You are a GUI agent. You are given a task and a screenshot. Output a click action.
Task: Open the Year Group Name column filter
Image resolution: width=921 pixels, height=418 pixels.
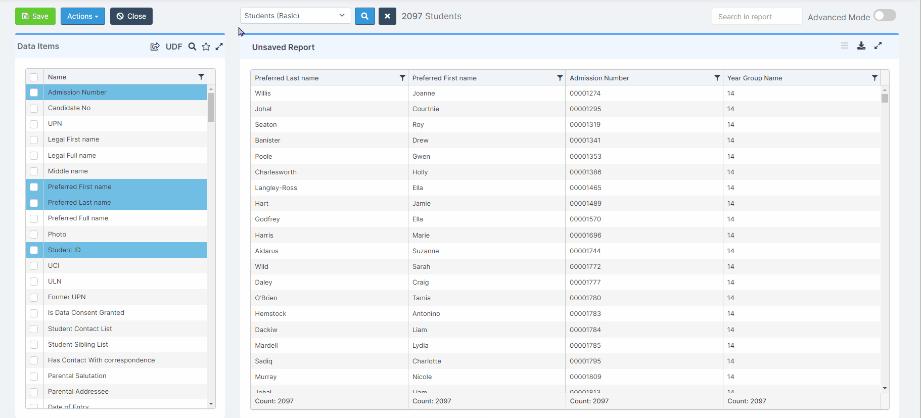874,78
